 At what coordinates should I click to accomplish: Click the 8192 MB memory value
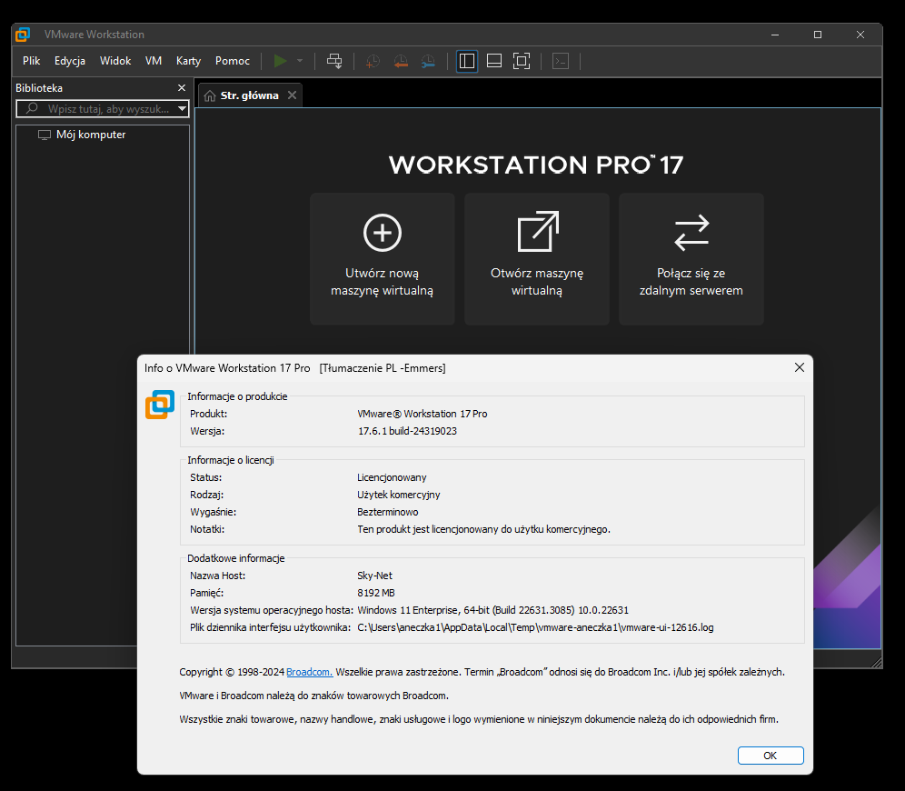[x=376, y=593]
